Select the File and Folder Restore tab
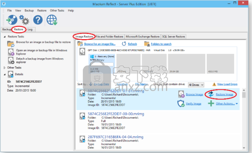 click(x=110, y=37)
